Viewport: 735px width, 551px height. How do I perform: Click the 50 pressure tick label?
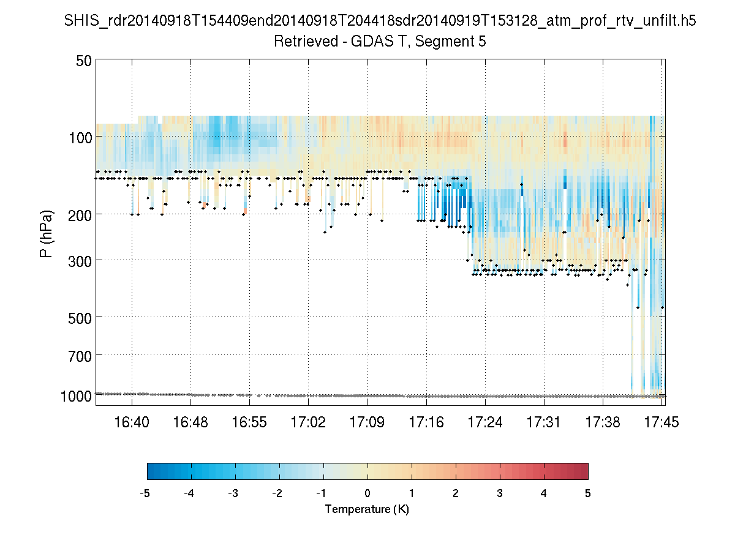84,61
